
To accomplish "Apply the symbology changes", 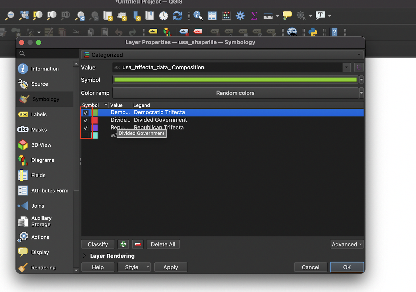I will 170,267.
